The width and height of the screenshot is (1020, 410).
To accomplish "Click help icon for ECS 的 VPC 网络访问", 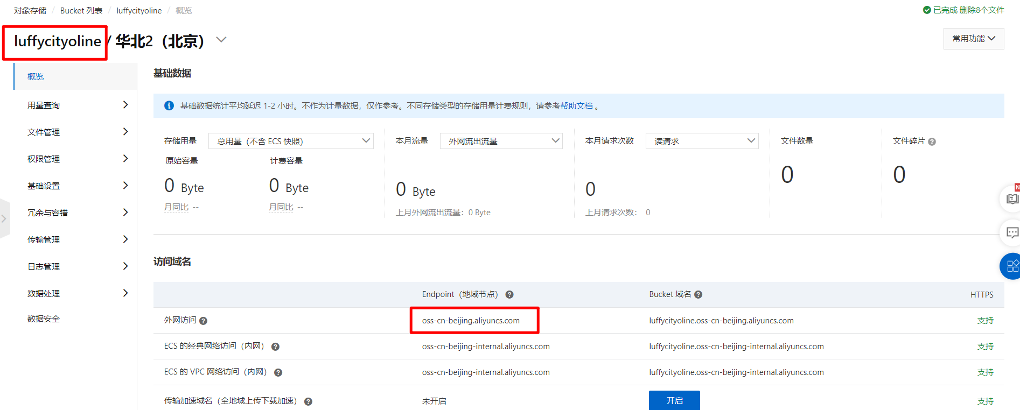I will point(278,372).
